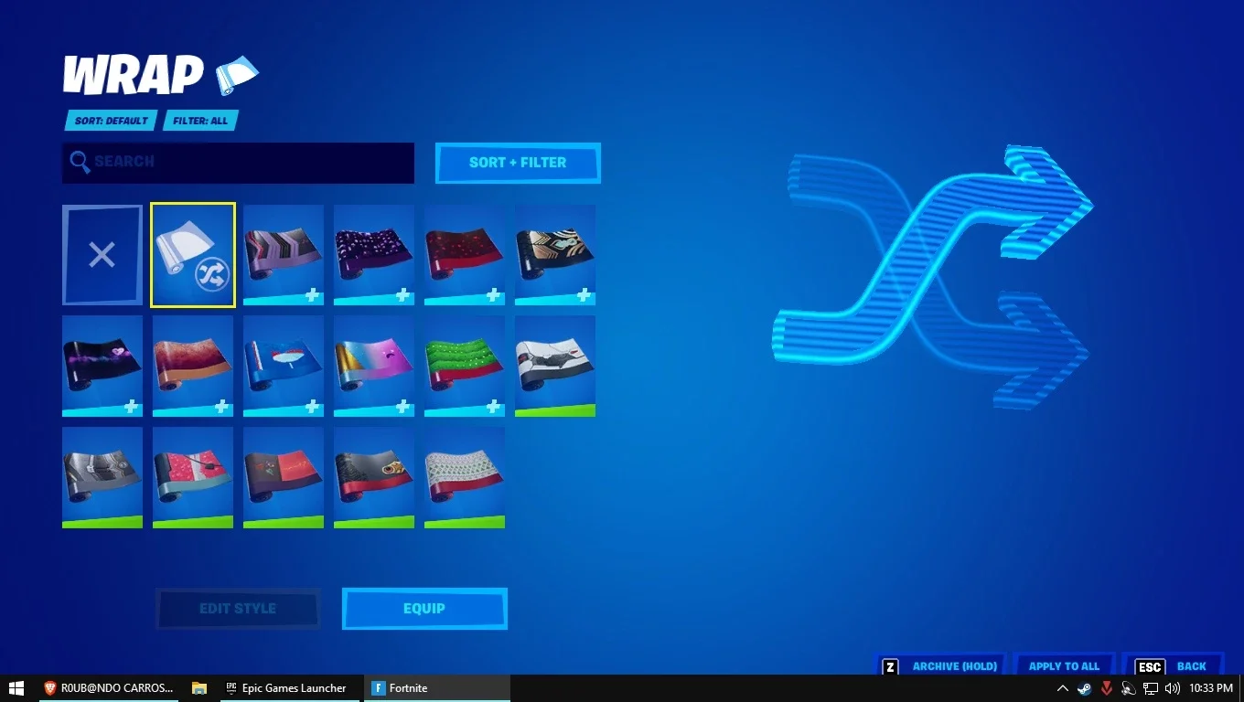
Task: Click the Z key prompt icon
Action: (x=890, y=666)
